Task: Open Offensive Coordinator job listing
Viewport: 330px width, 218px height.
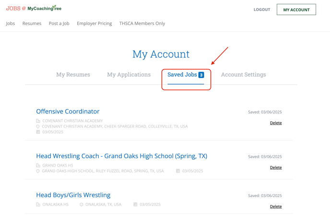Action: click(x=68, y=111)
